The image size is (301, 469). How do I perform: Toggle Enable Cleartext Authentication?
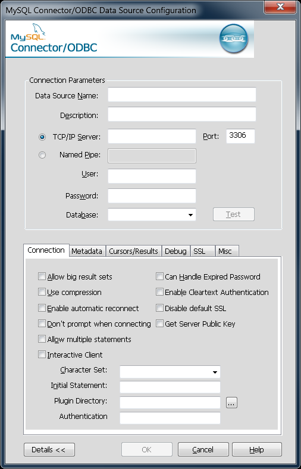(159, 292)
